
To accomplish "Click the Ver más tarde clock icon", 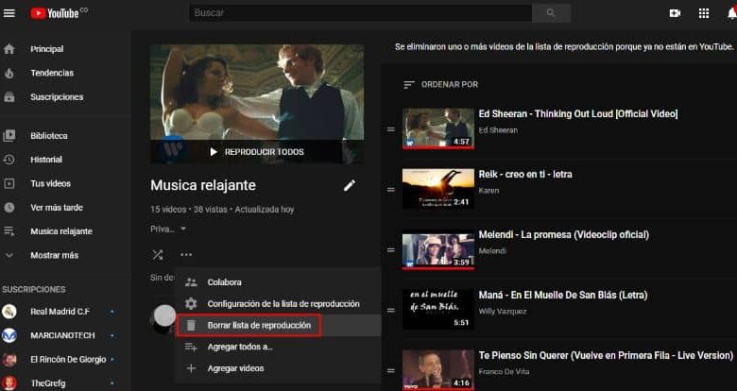I will (x=9, y=208).
